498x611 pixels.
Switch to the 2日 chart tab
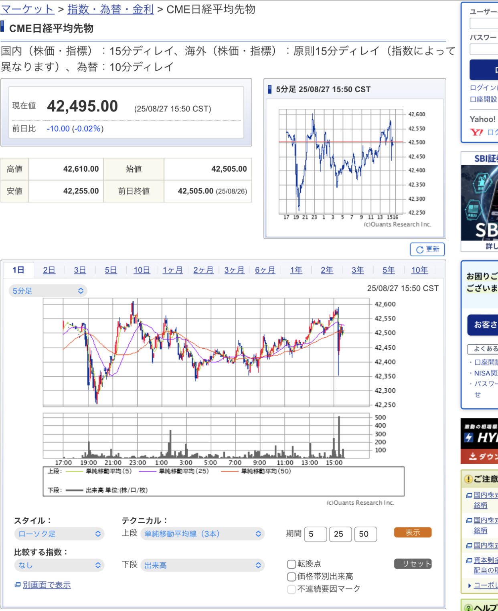click(49, 270)
